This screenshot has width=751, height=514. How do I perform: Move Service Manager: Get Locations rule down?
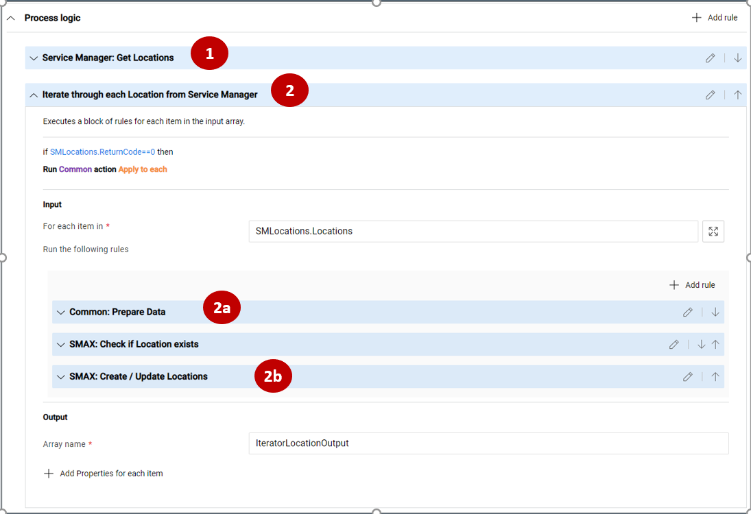737,58
